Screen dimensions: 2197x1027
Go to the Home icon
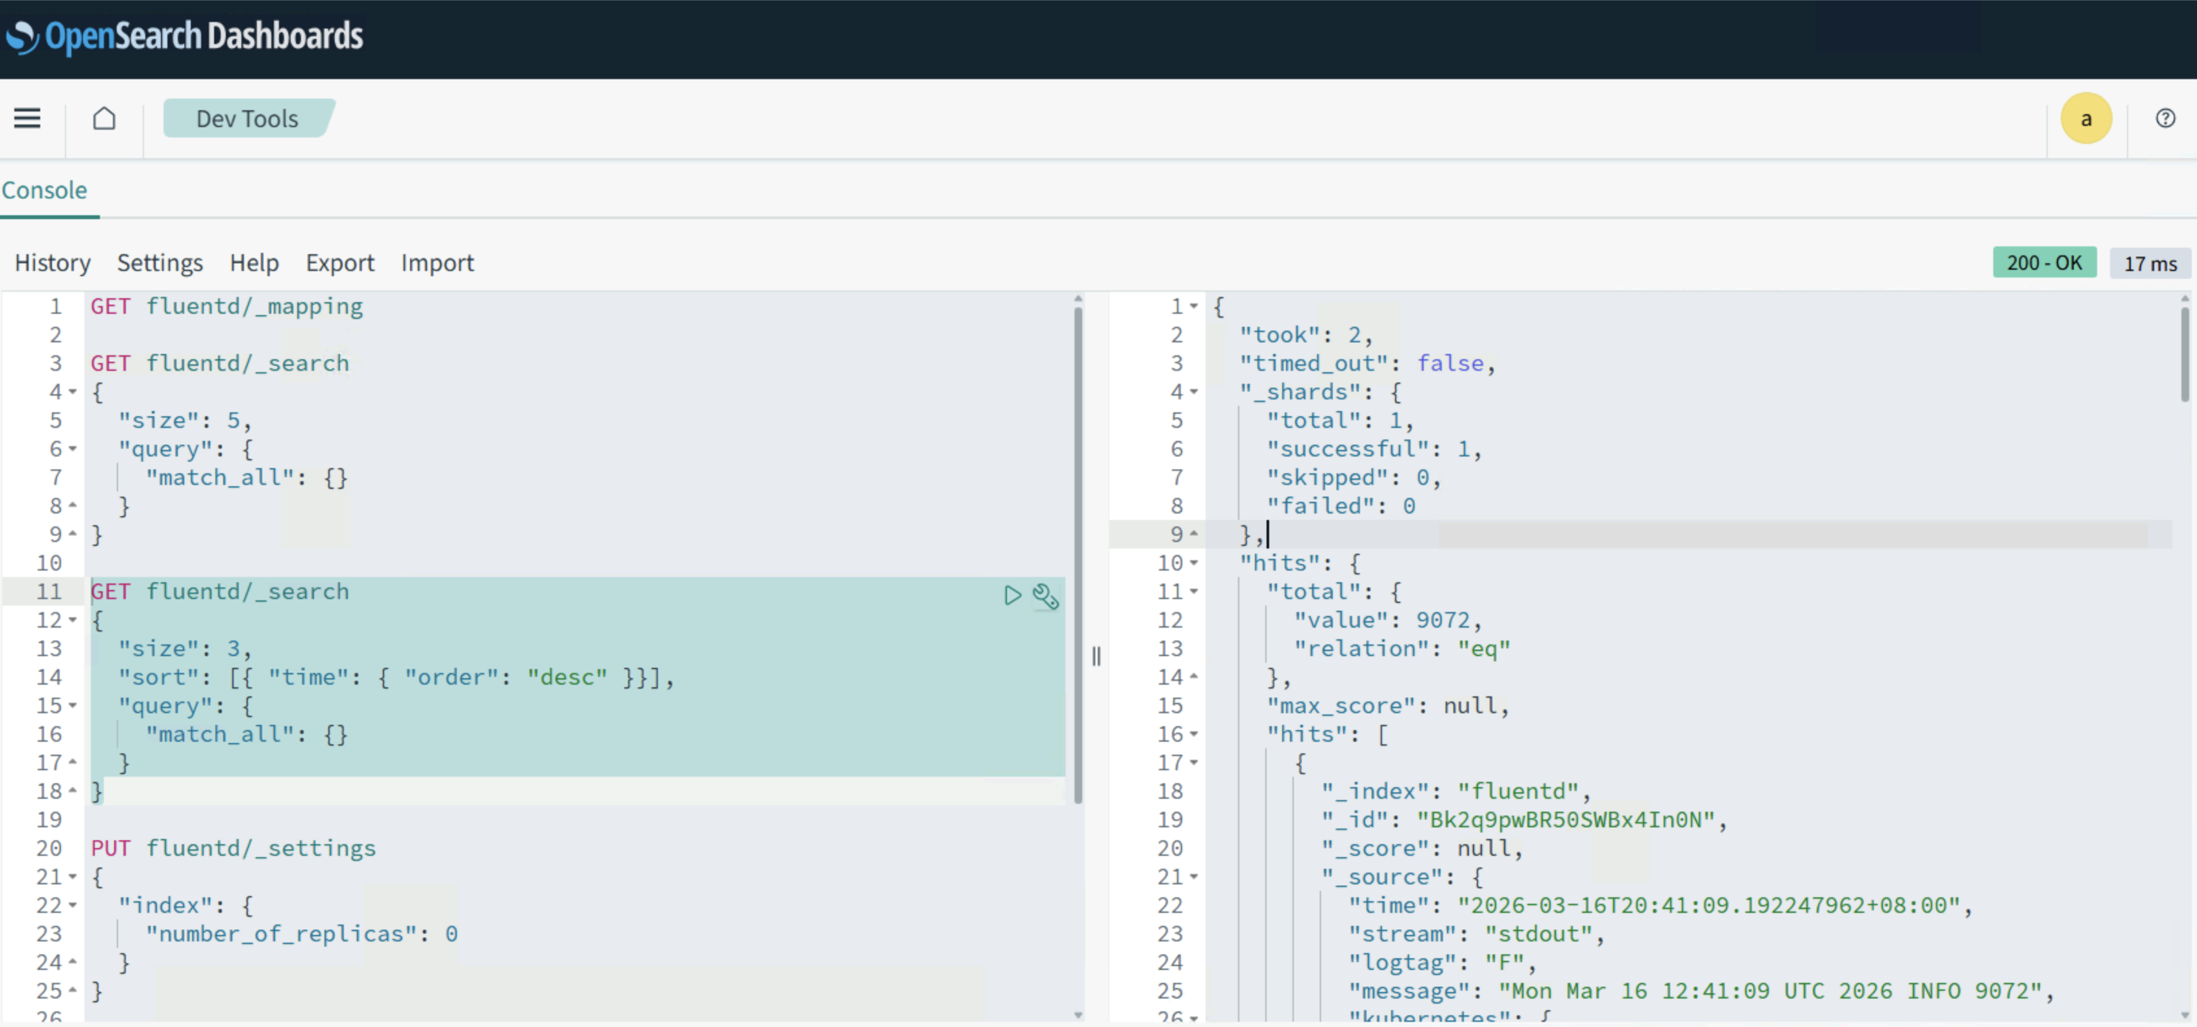tap(104, 119)
